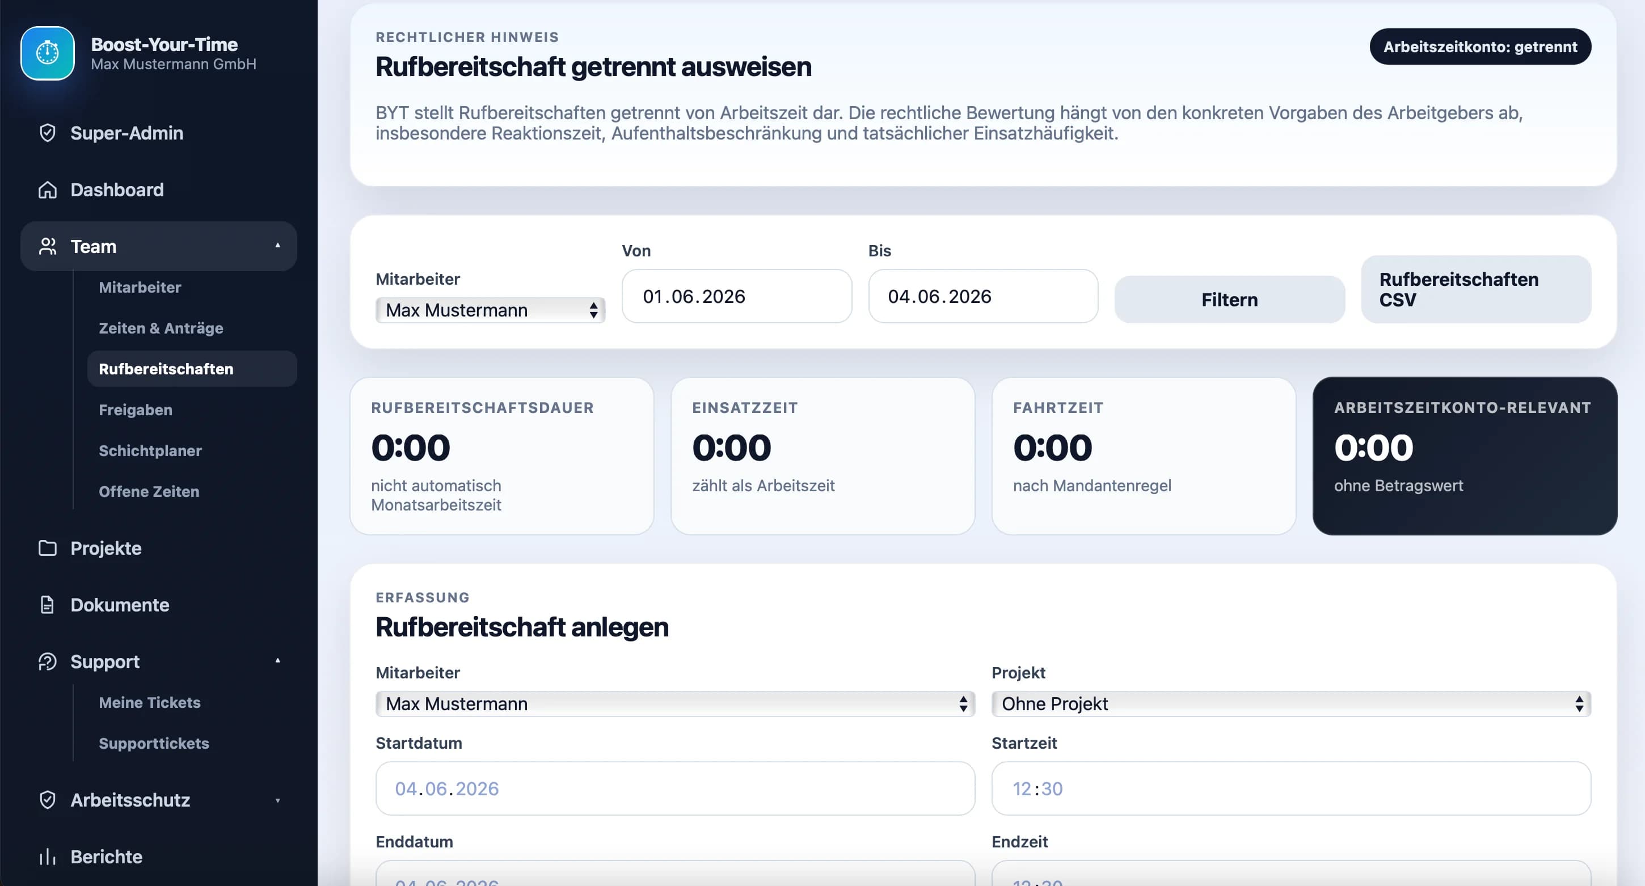Click the Rufbereitschaftsdauer summary card
1645x886 pixels.
tap(502, 456)
